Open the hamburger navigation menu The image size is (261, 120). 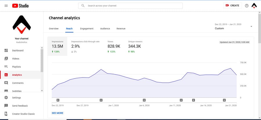[6, 5]
